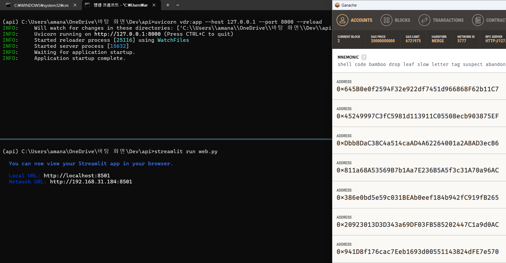Image resolution: width=506 pixels, height=263 pixels.
Task: Click 'Application startup complete.' log line
Action: [80, 58]
